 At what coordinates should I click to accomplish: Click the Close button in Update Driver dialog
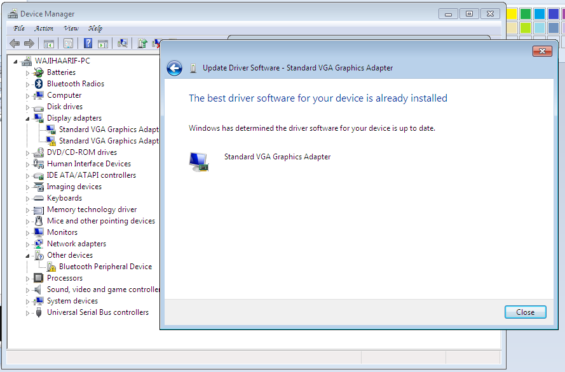526,312
